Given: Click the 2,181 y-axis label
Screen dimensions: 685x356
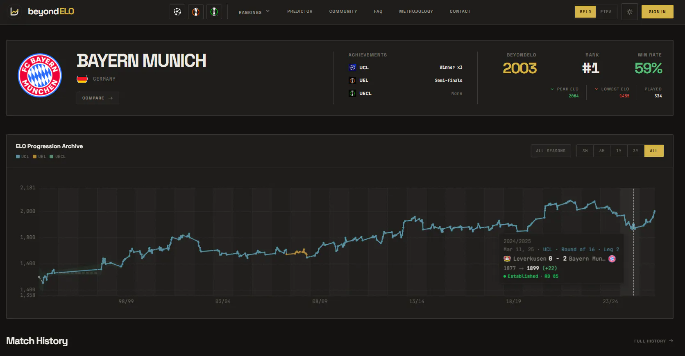Looking at the screenshot, I should tap(28, 188).
